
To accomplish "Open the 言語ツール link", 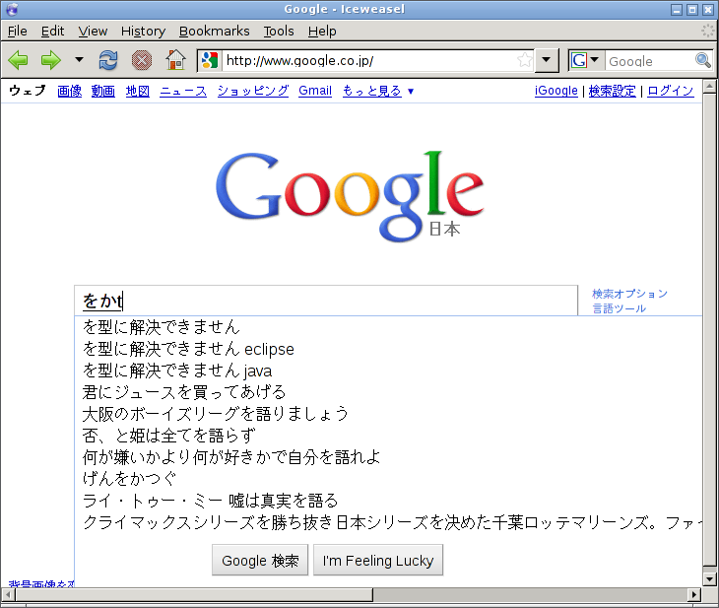I will (619, 308).
